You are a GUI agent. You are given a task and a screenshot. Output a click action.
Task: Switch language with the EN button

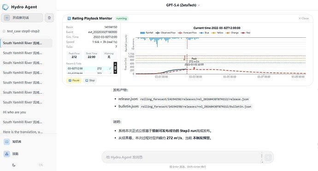coord(41,165)
